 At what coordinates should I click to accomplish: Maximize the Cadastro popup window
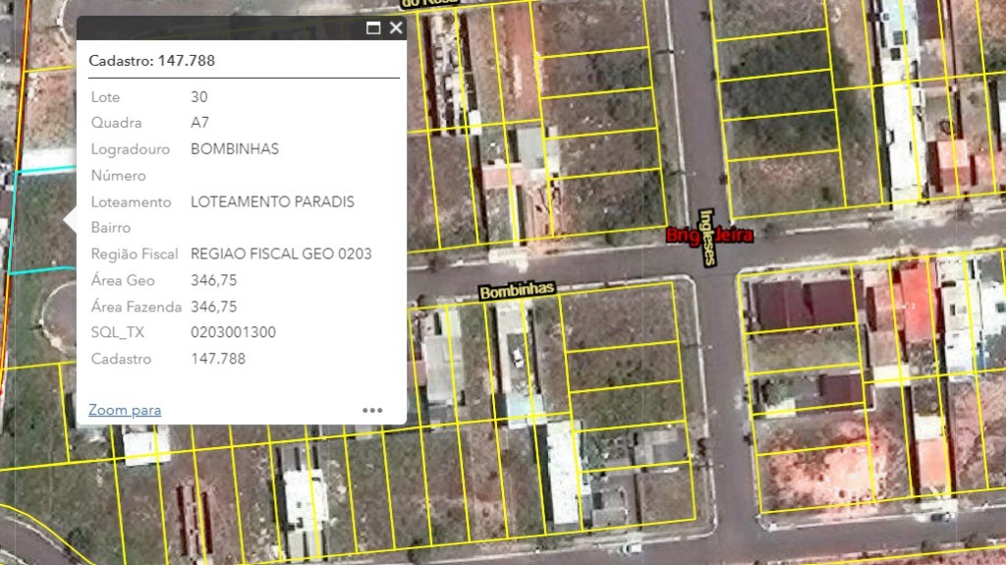pos(373,28)
